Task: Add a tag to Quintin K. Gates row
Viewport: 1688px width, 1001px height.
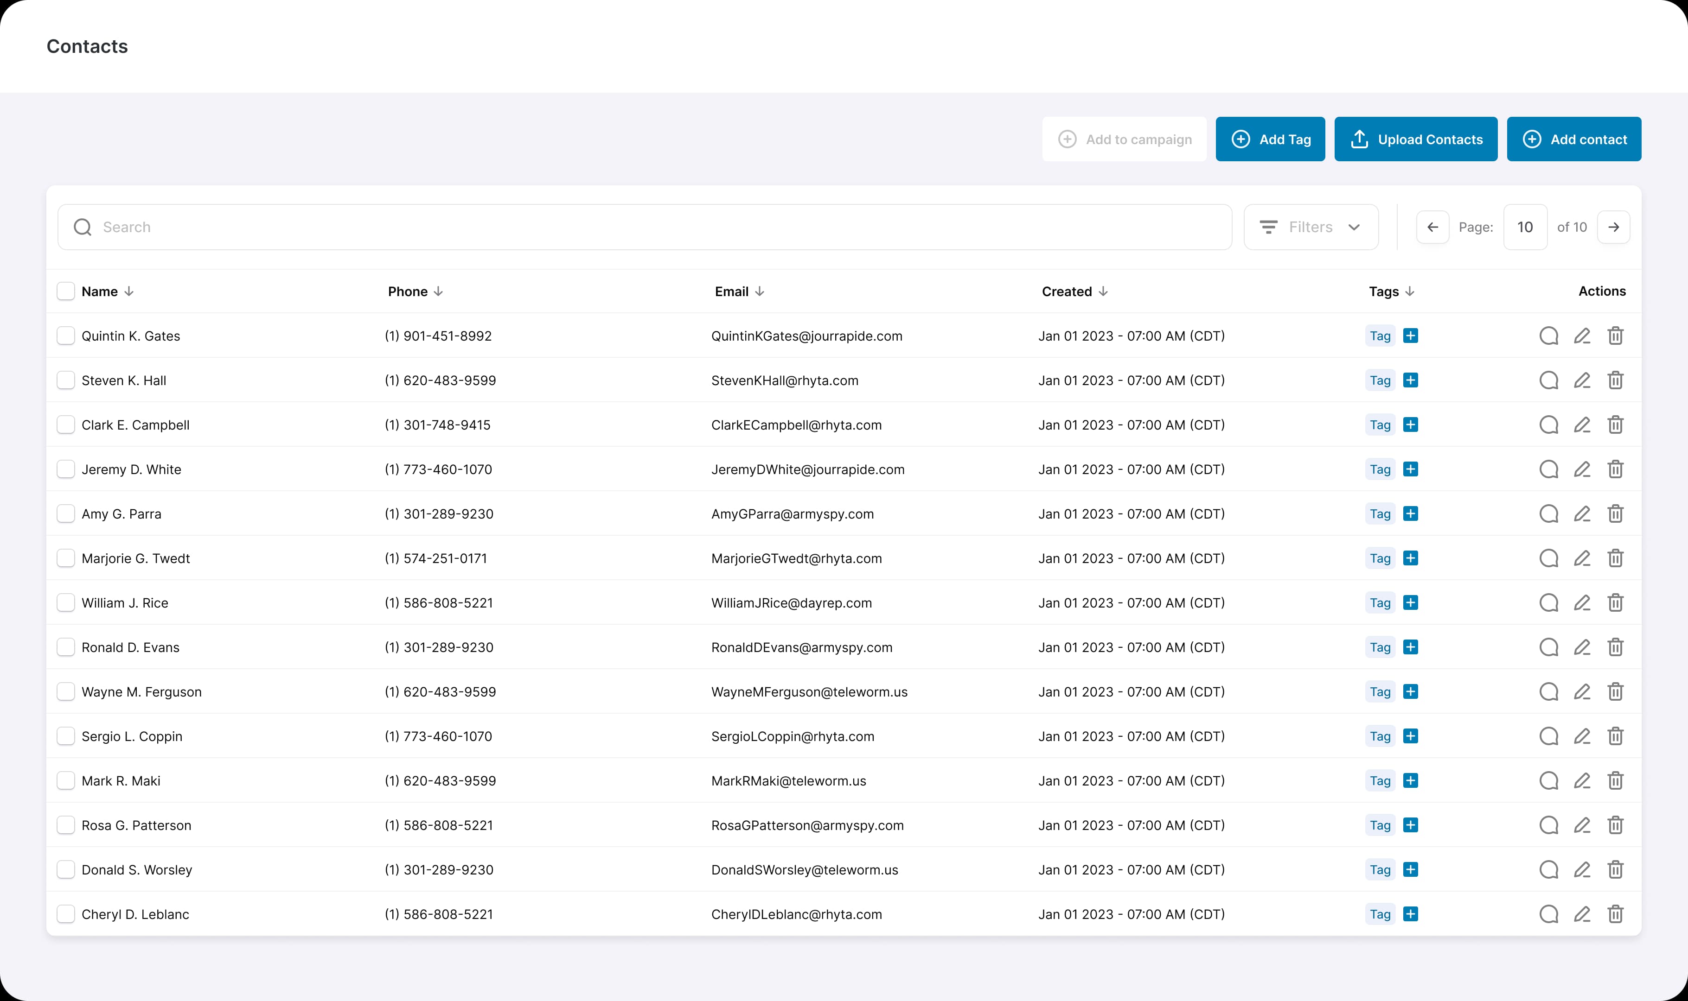Action: coord(1411,336)
